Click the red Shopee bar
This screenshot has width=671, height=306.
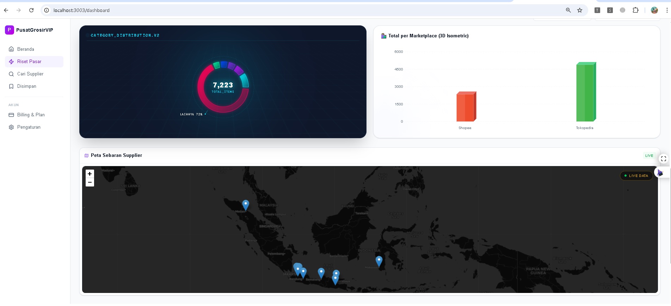466,107
